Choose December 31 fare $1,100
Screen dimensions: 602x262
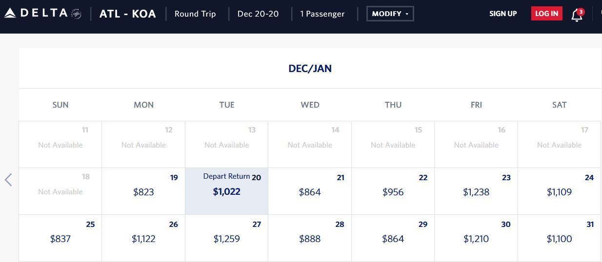tap(559, 238)
